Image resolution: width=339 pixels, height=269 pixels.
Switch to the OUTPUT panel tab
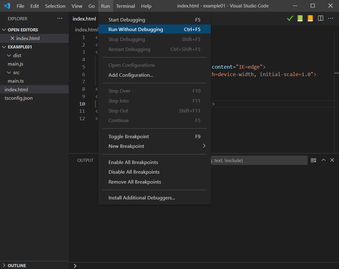(x=85, y=160)
